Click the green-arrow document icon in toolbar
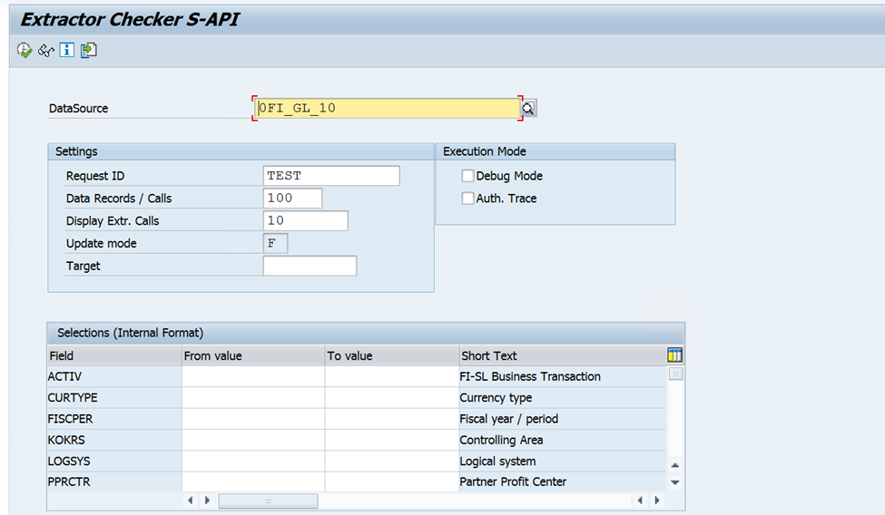The image size is (885, 515). [88, 51]
